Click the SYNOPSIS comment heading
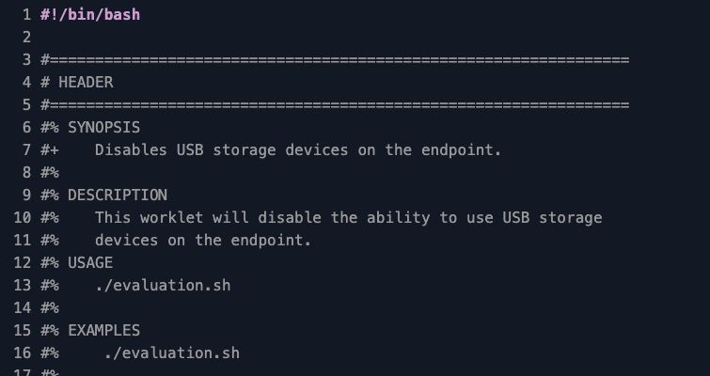The height and width of the screenshot is (376, 710). coord(103,127)
